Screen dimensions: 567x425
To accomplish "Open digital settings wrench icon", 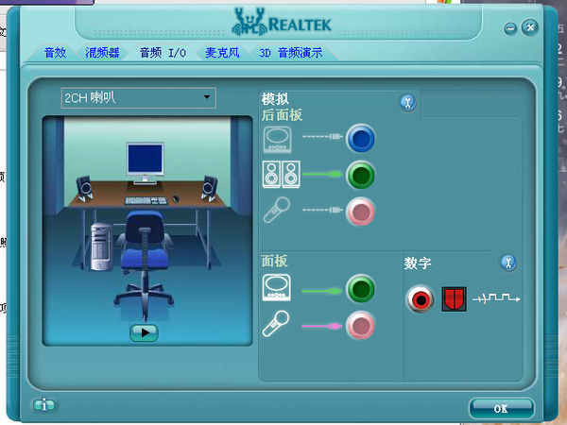I will [508, 263].
